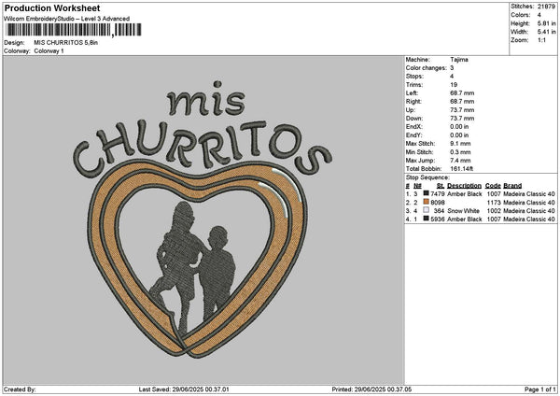Click the Width value 5.41 in
Image resolution: width=560 pixels, height=396 pixels.
[546, 32]
